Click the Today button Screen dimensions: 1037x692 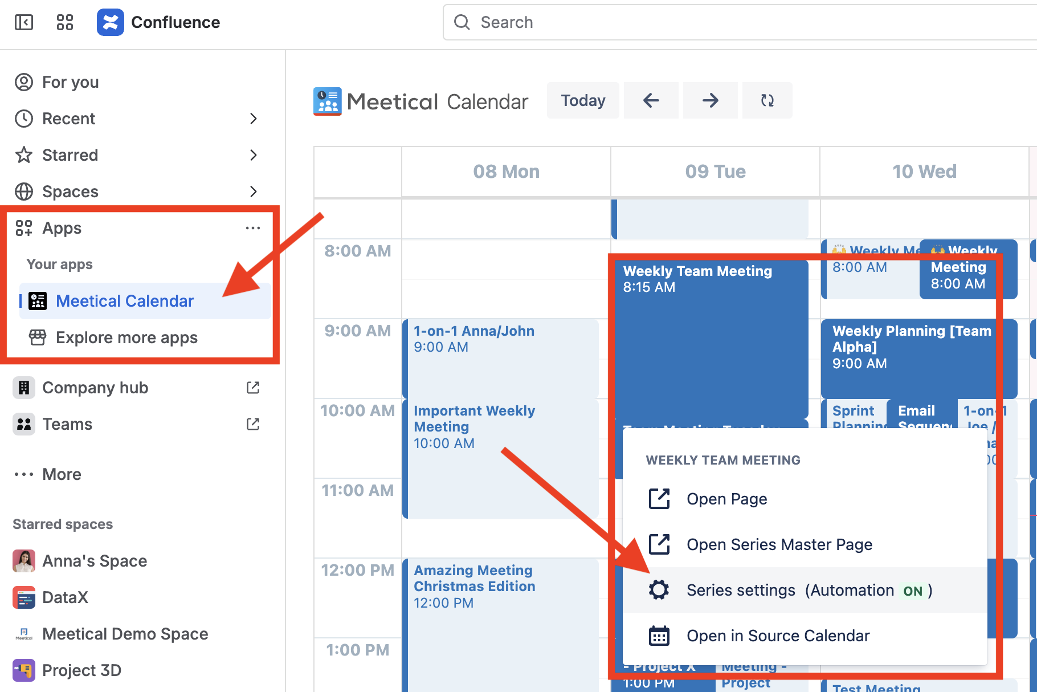point(583,100)
